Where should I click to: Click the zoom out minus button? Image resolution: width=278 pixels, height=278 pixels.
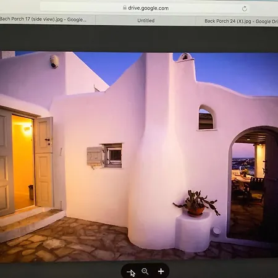coord(129,272)
